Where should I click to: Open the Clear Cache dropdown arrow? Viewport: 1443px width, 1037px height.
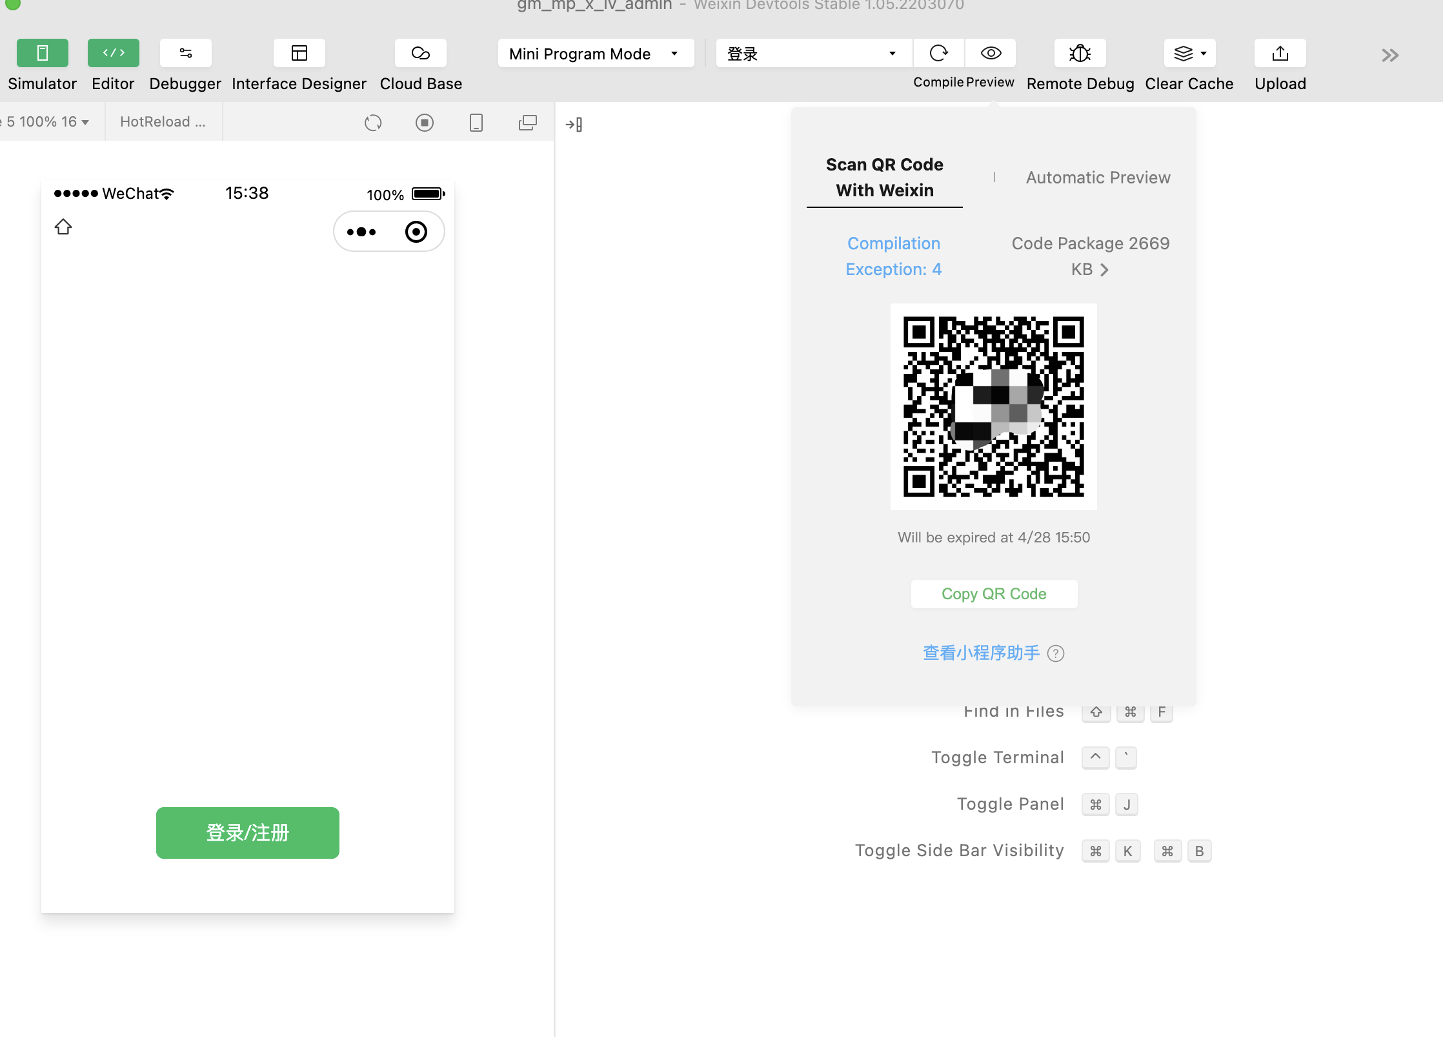click(x=1204, y=54)
